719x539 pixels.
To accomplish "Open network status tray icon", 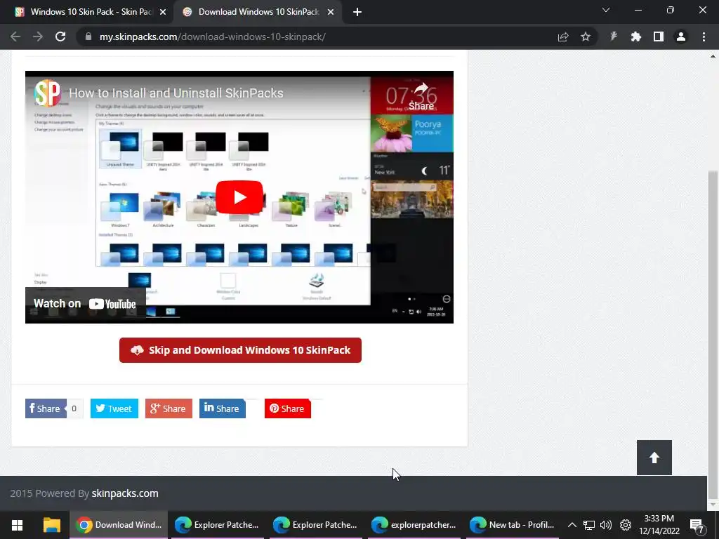I will (589, 525).
